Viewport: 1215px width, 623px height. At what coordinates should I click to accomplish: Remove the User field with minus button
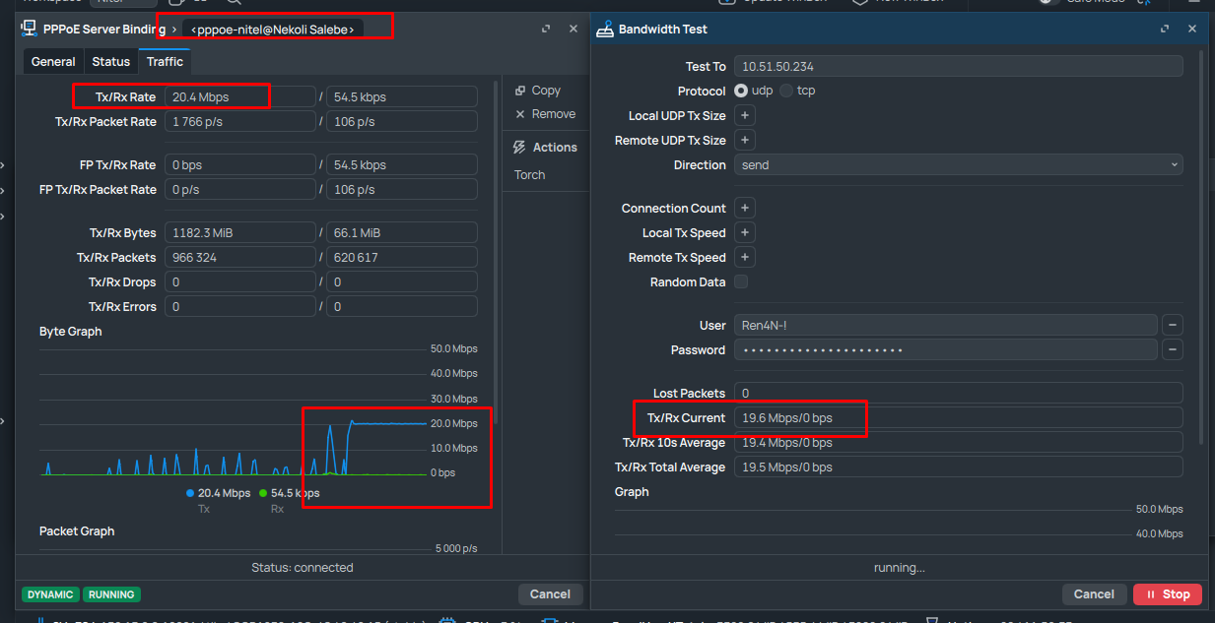pos(1172,325)
